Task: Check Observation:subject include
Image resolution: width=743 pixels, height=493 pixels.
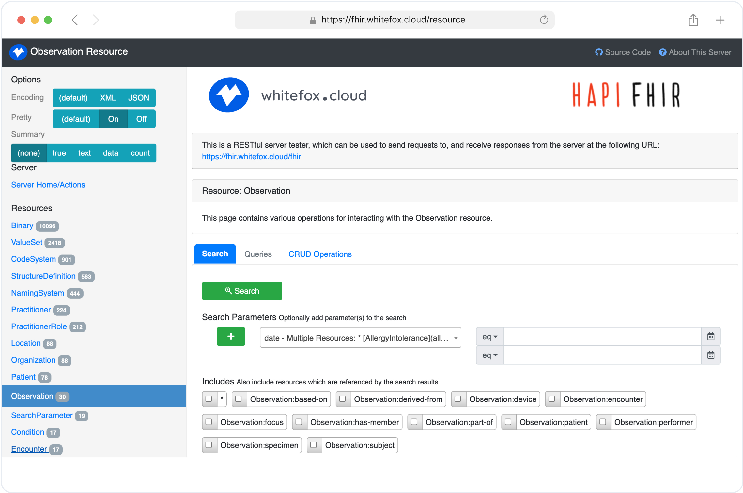Action: (x=314, y=445)
